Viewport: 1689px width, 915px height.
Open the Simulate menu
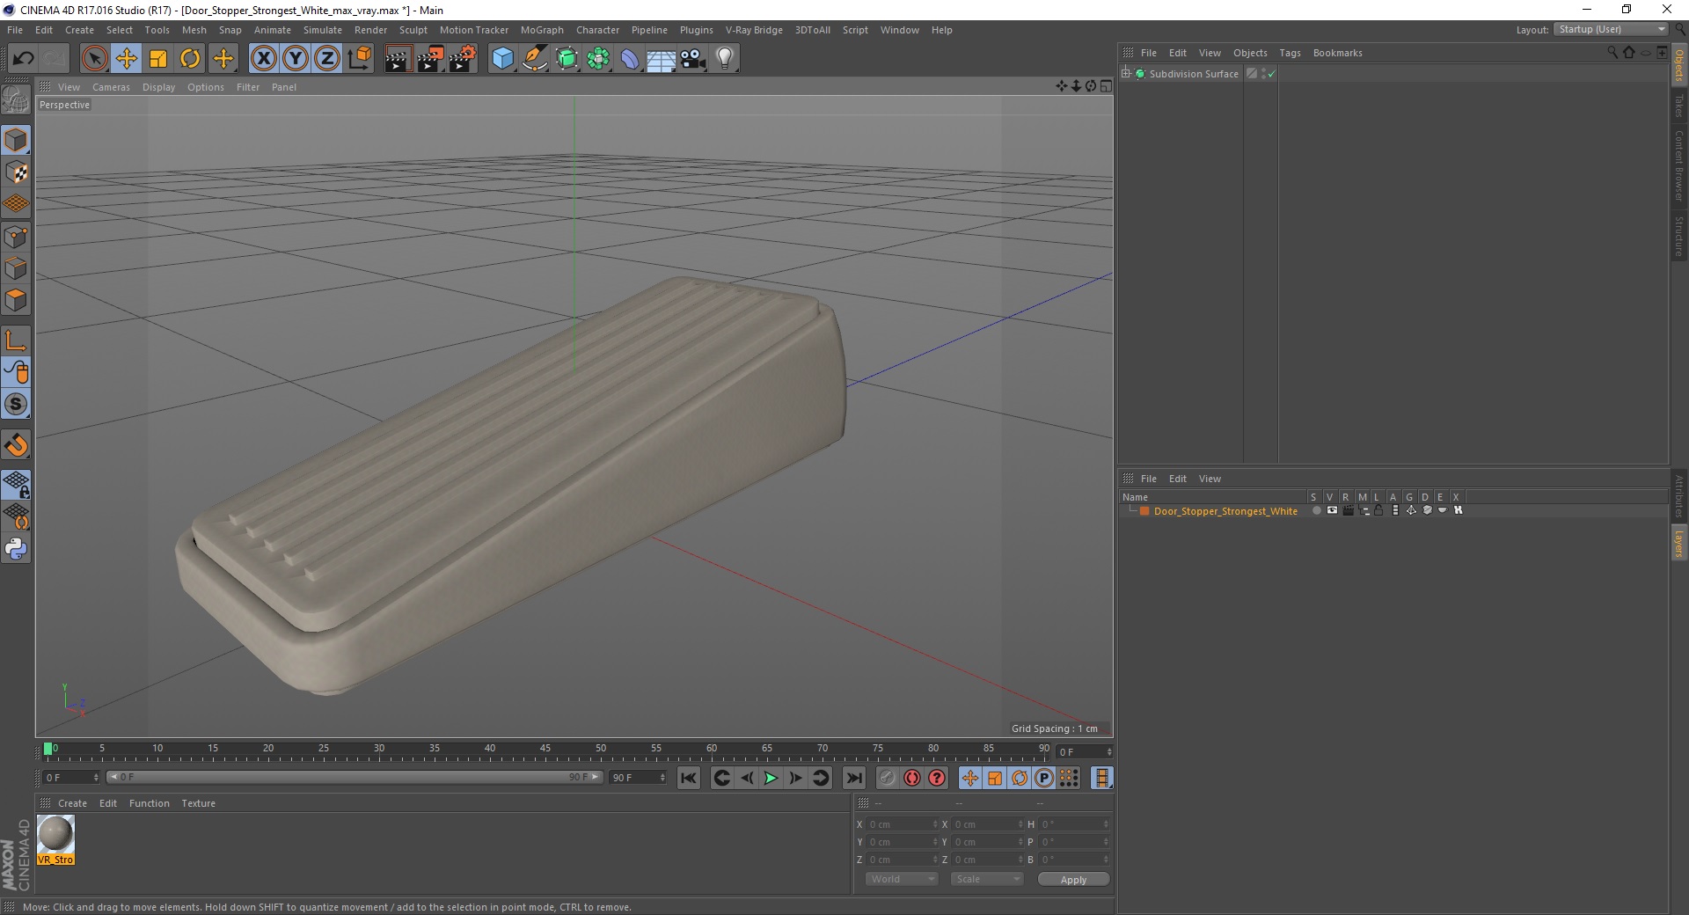(323, 30)
